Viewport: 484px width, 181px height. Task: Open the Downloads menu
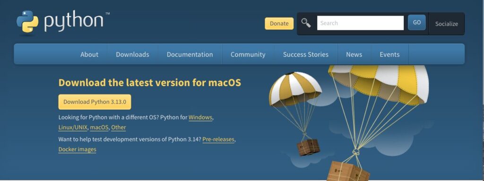coord(132,54)
